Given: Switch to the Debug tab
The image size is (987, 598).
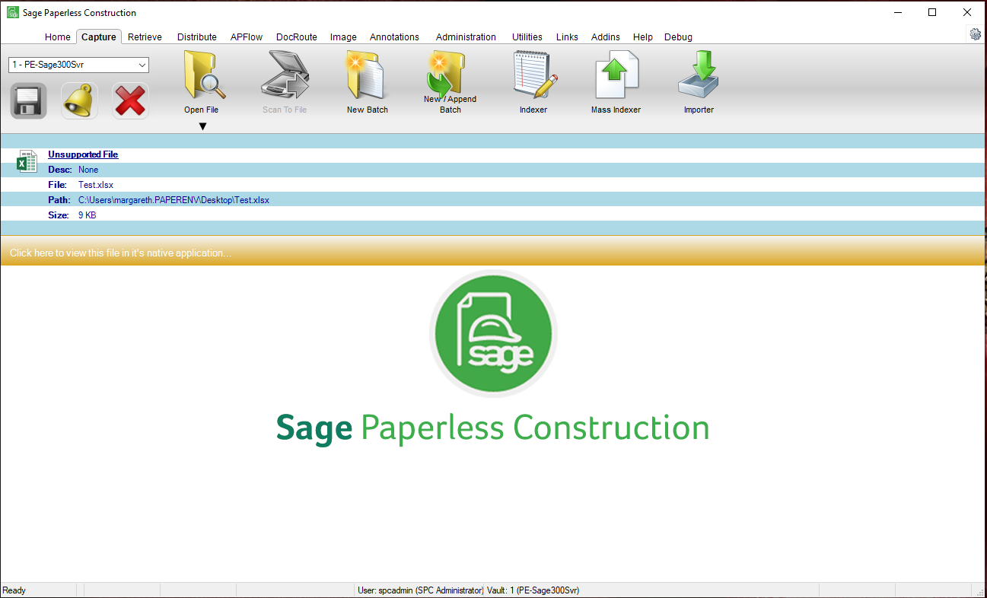Looking at the screenshot, I should 678,37.
